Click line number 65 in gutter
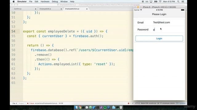The height and width of the screenshot is (110, 197). (x=13, y=83)
